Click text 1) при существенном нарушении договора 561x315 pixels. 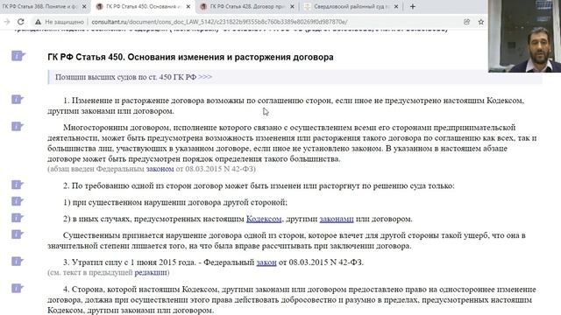(x=175, y=202)
